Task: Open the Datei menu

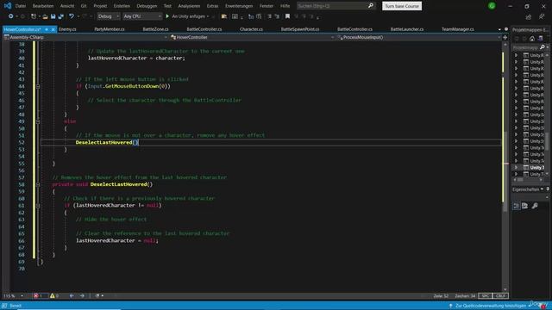Action: [21, 6]
